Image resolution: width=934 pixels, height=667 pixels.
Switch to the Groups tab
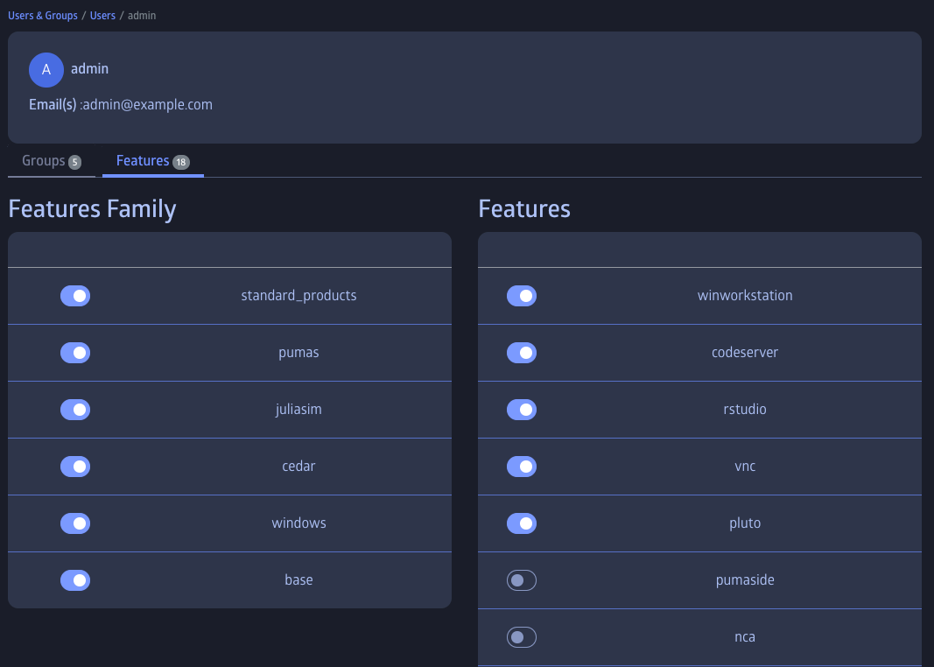44,161
